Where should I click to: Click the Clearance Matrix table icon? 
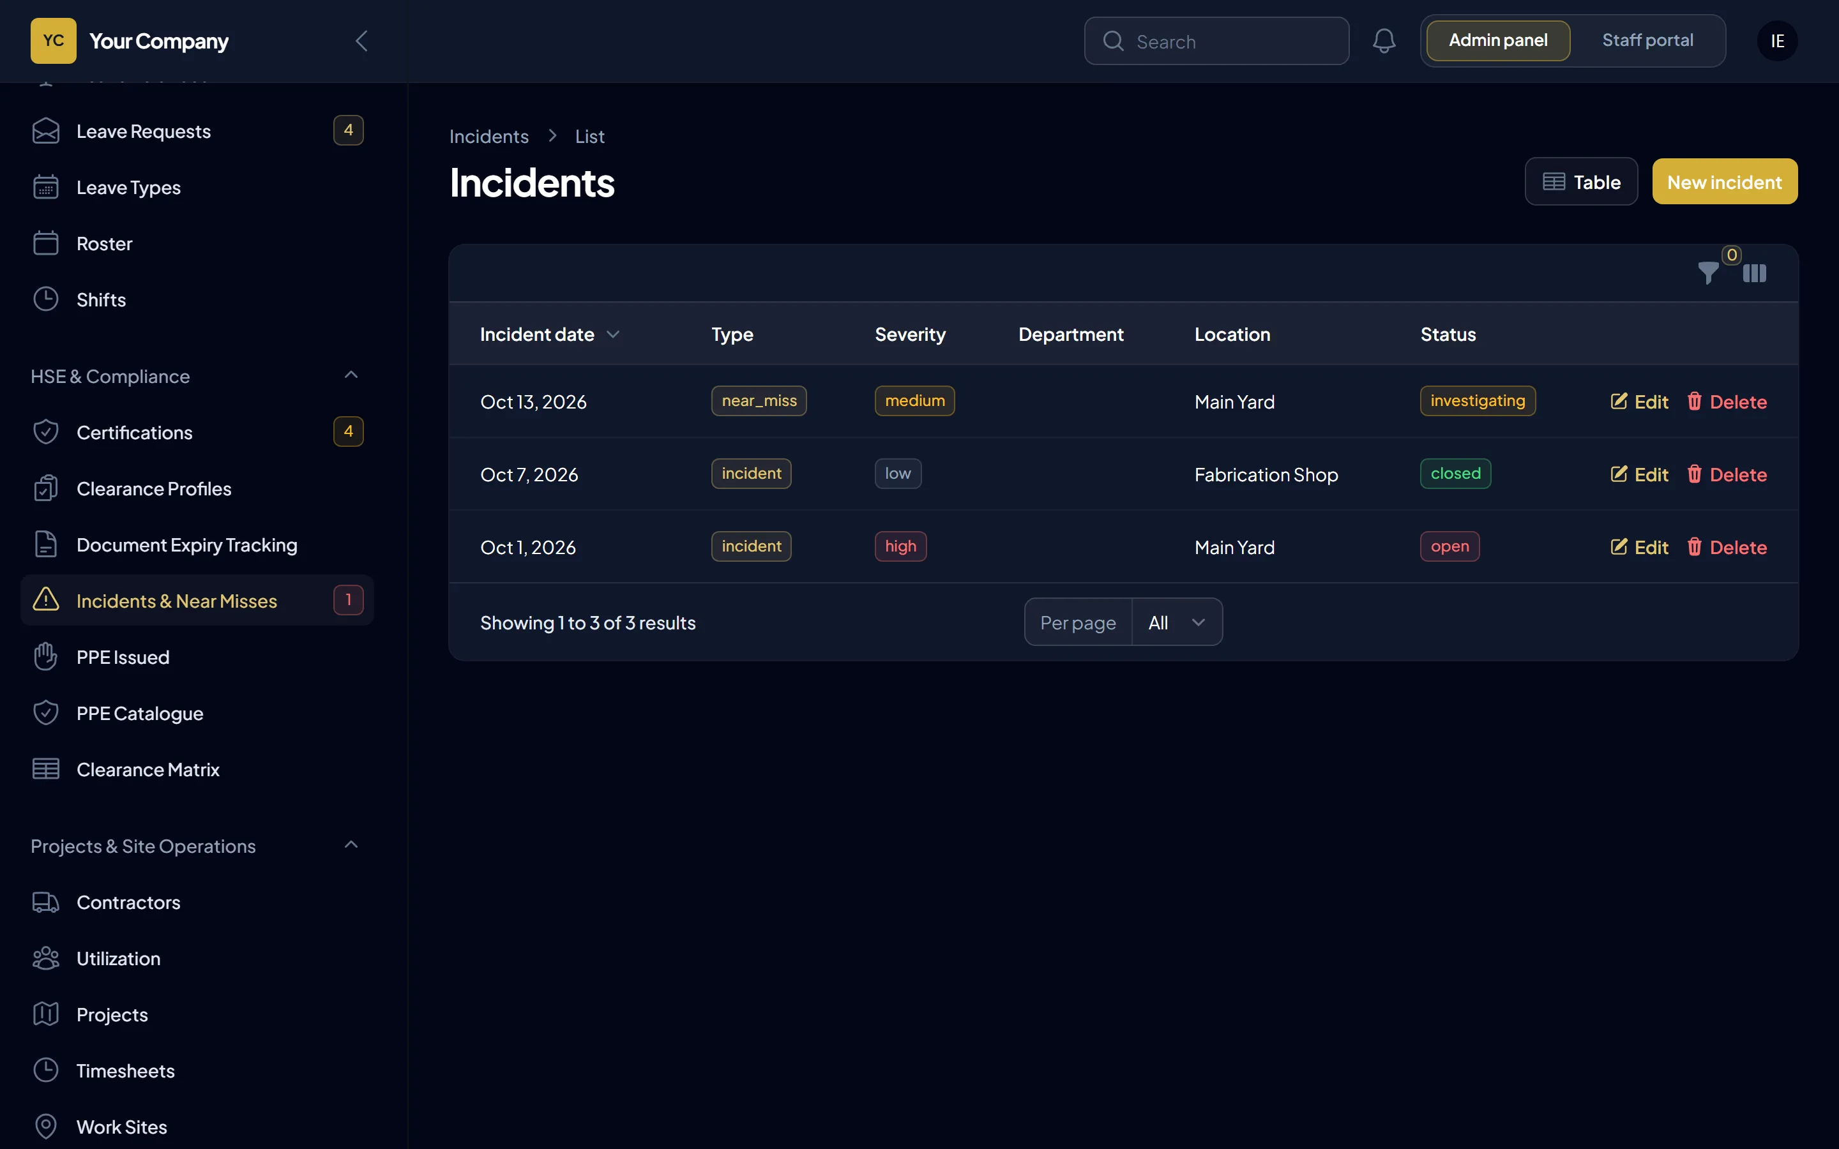tap(45, 769)
